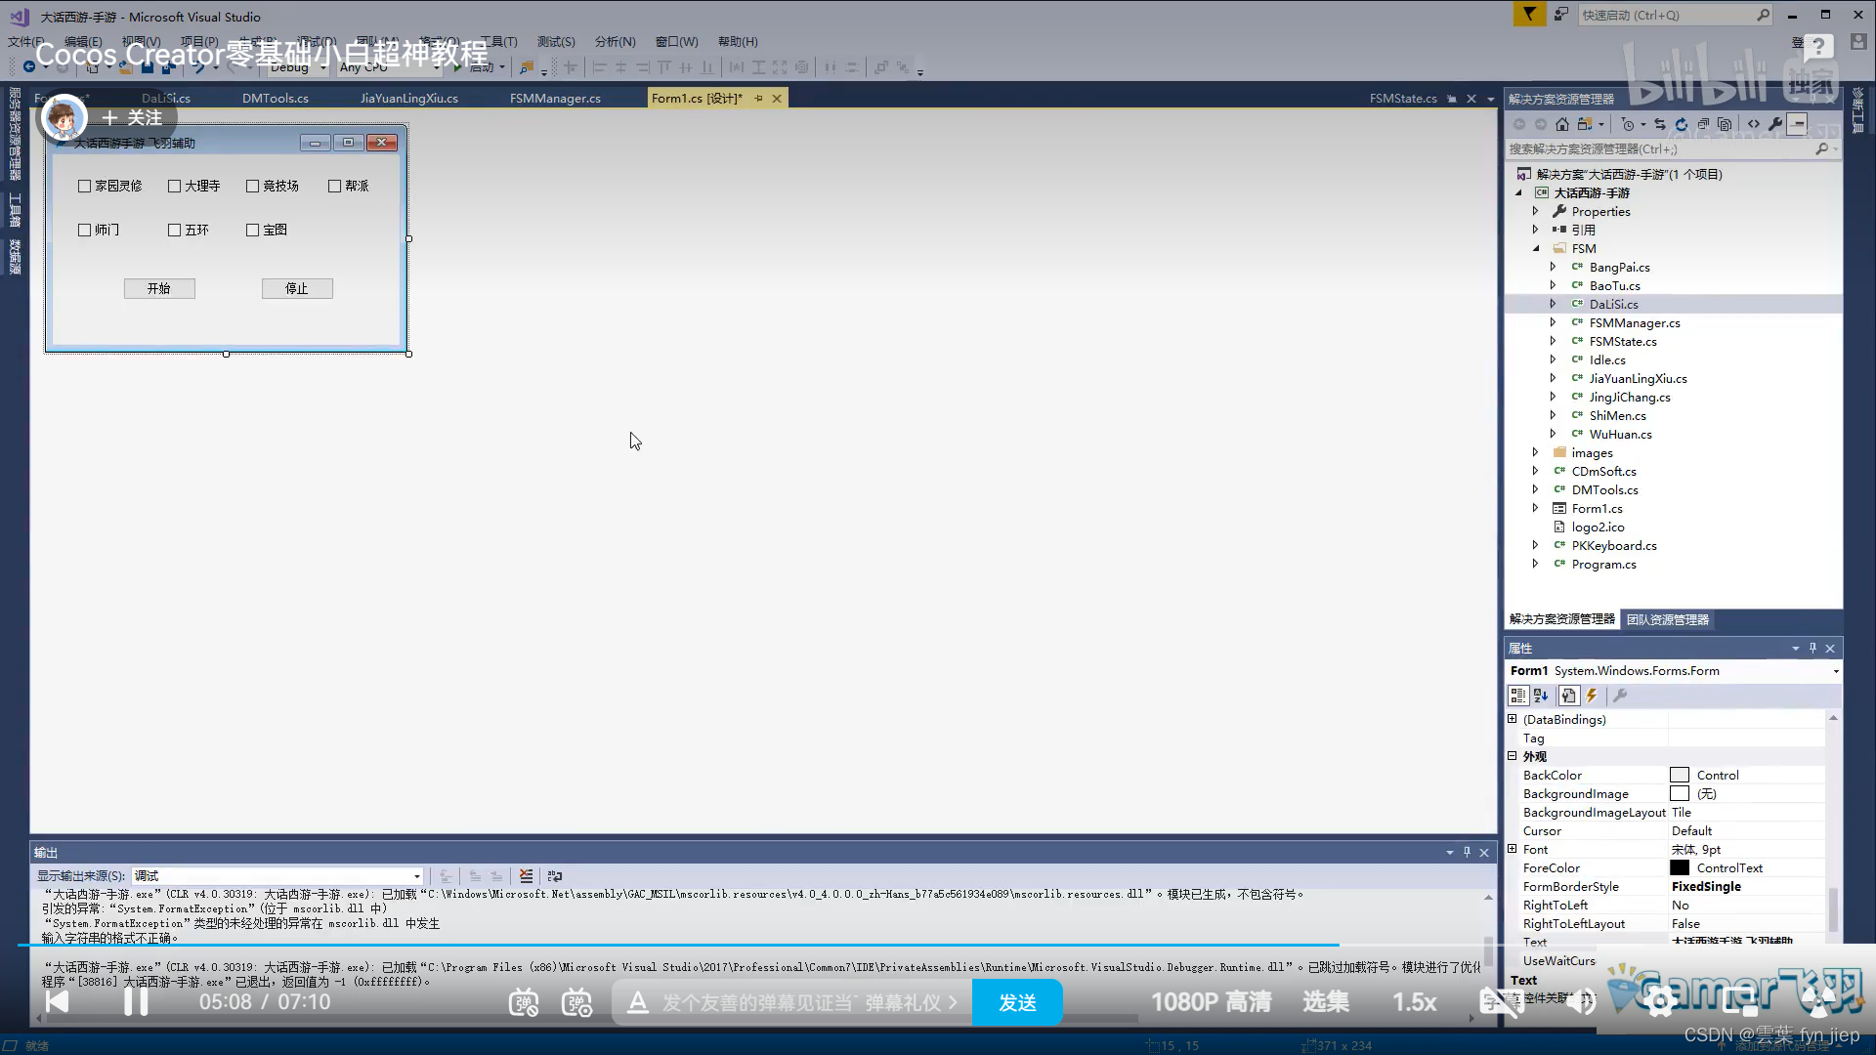Open the 分析(N) menu
The width and height of the screenshot is (1876, 1055).
[x=615, y=42]
